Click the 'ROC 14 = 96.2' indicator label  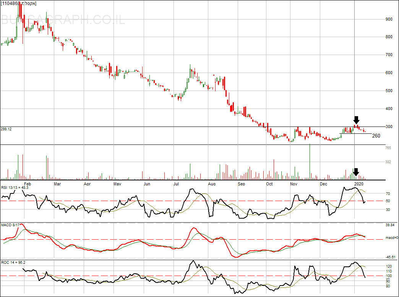[x=13, y=262]
